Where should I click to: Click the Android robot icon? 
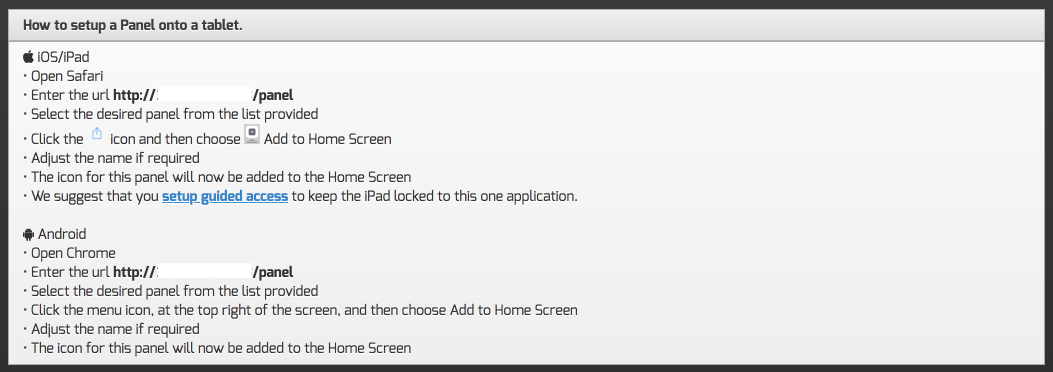pyautogui.click(x=28, y=234)
